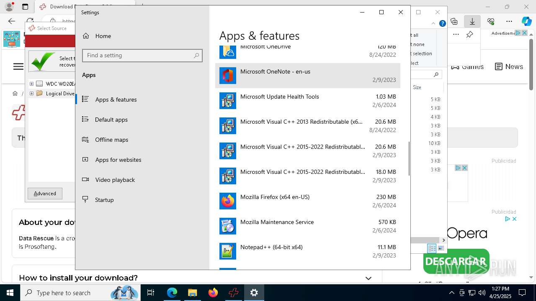The image size is (536, 301).
Task: Open Offline maps settings page
Action: point(142,140)
